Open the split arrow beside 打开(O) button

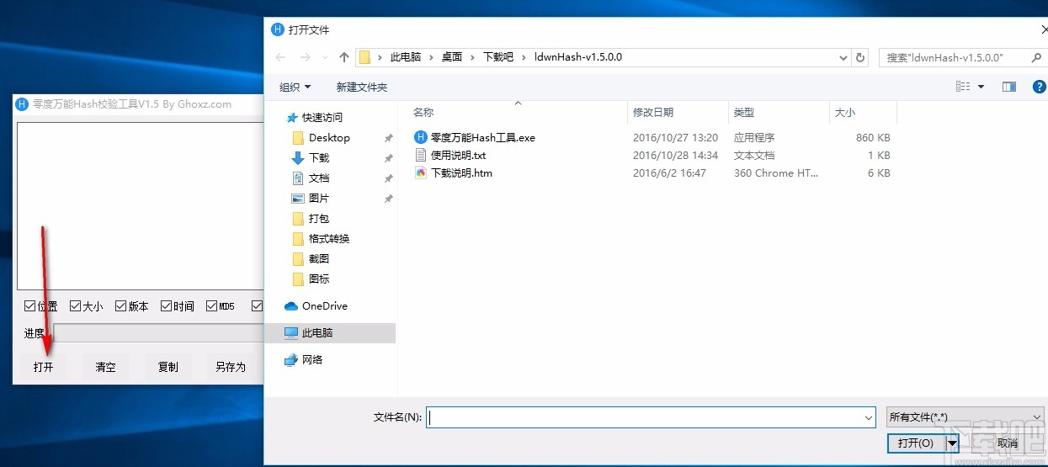[x=952, y=443]
